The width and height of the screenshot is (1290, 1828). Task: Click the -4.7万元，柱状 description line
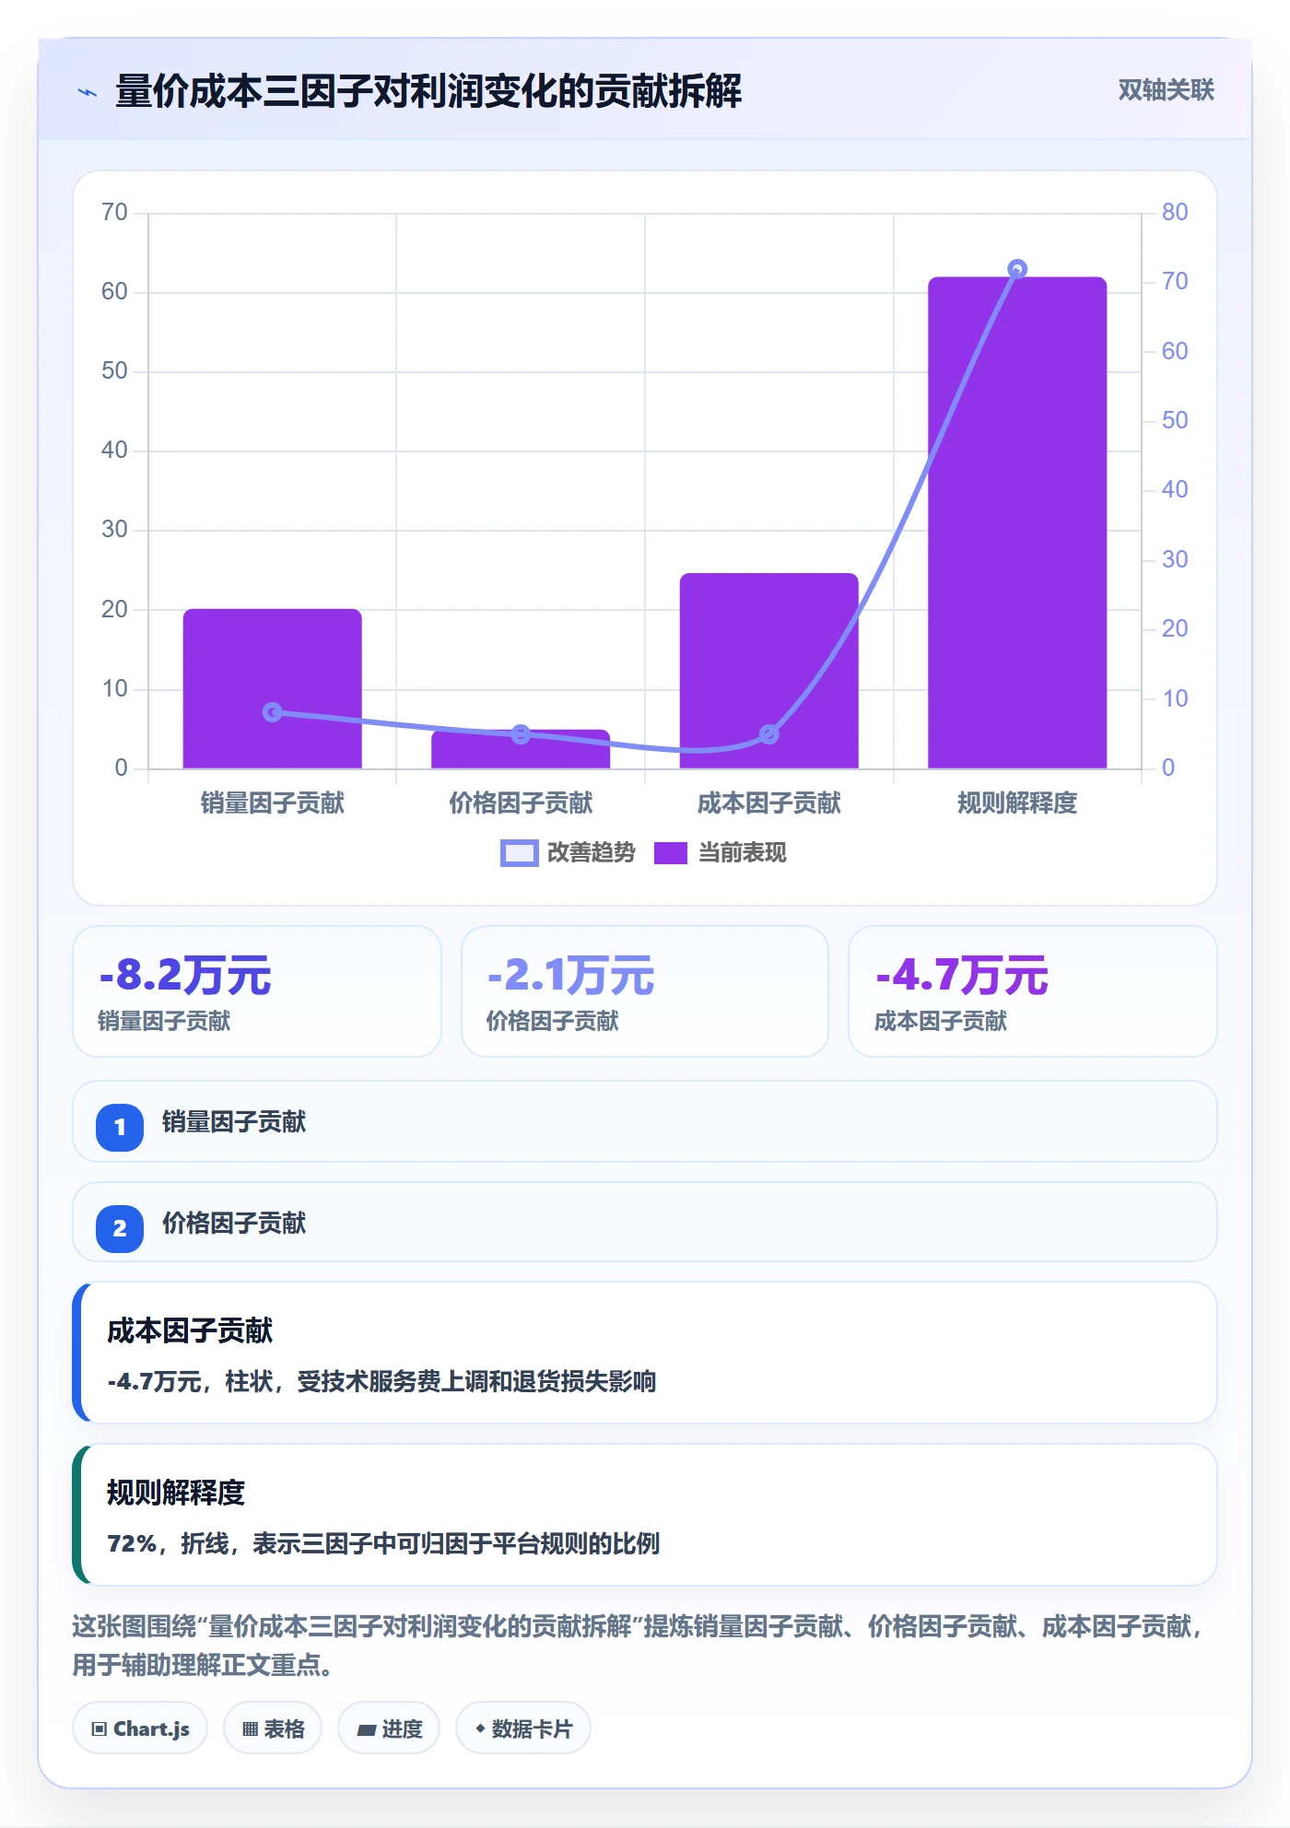point(381,1381)
